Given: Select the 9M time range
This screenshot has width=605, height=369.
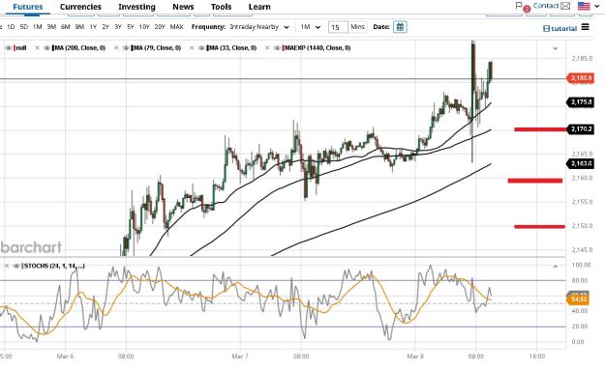Looking at the screenshot, I should click(x=79, y=27).
